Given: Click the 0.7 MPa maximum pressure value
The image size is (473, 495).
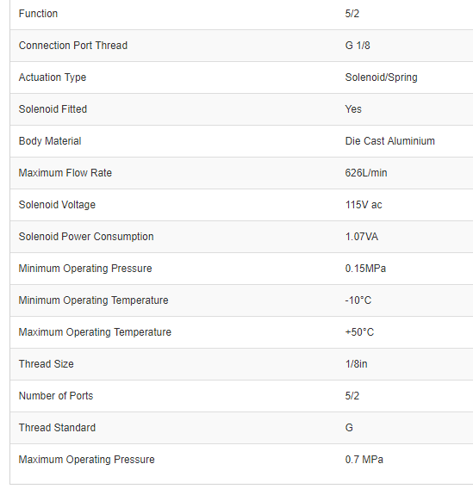Looking at the screenshot, I should [x=364, y=460].
